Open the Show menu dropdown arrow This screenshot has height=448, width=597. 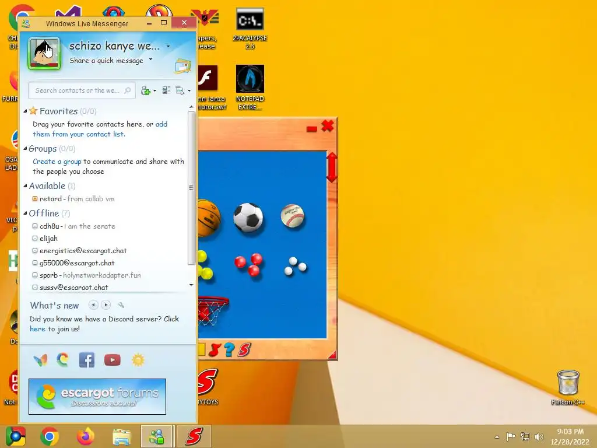[189, 90]
